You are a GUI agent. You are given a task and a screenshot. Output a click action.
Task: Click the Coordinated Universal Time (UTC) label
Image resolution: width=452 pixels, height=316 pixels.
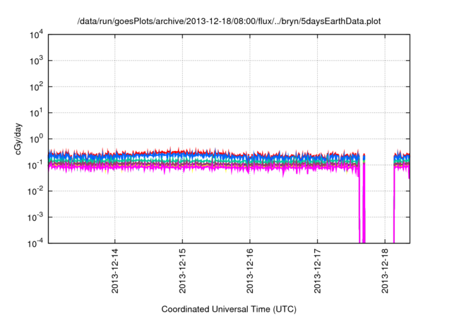[x=229, y=309]
